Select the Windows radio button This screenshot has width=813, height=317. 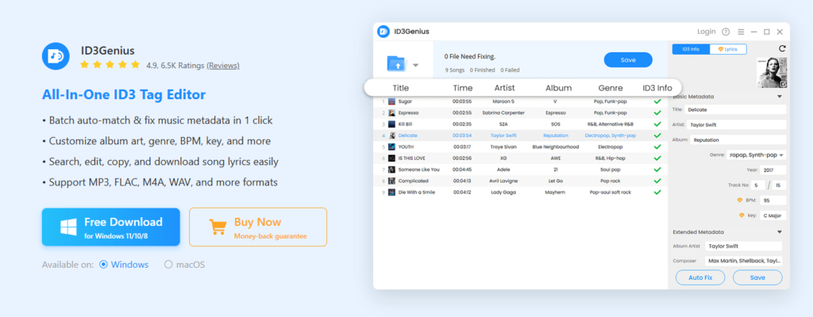[x=103, y=265]
